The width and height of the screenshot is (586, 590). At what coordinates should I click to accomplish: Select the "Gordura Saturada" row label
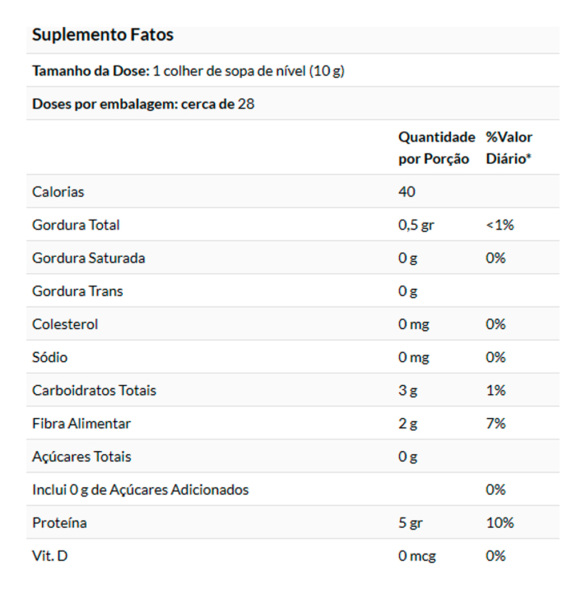point(89,258)
